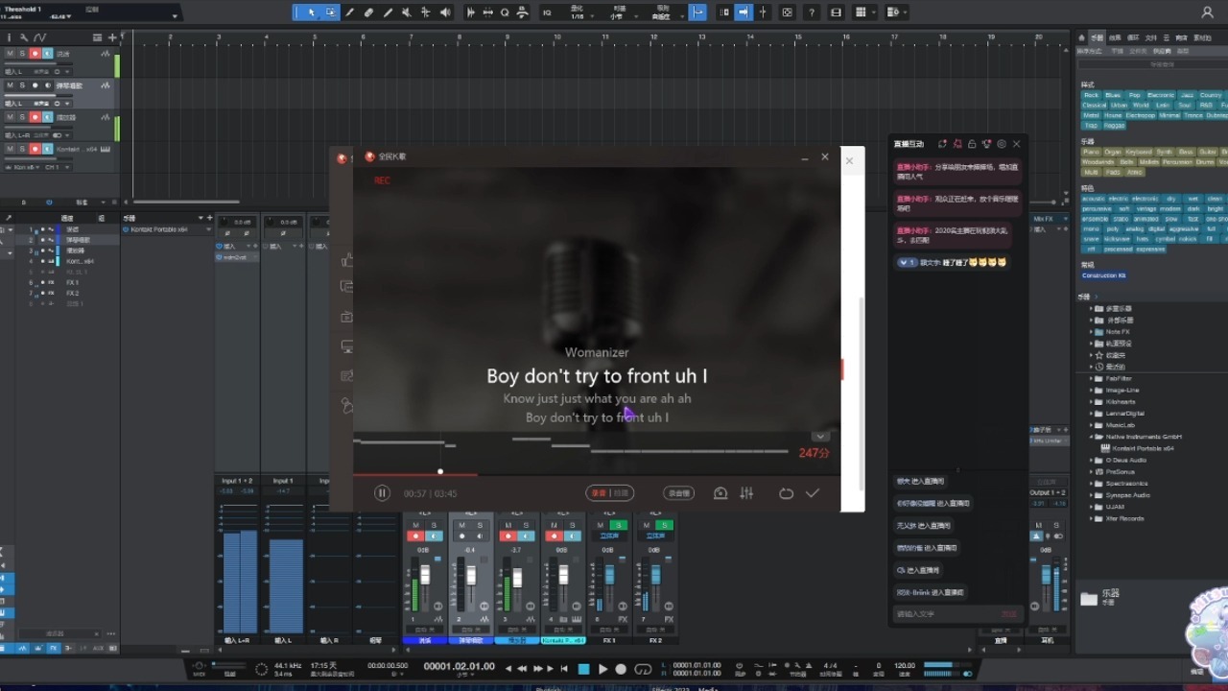This screenshot has height=691, width=1228.
Task: Select Kontakt Portable x64 in browser
Action: pyautogui.click(x=1143, y=448)
